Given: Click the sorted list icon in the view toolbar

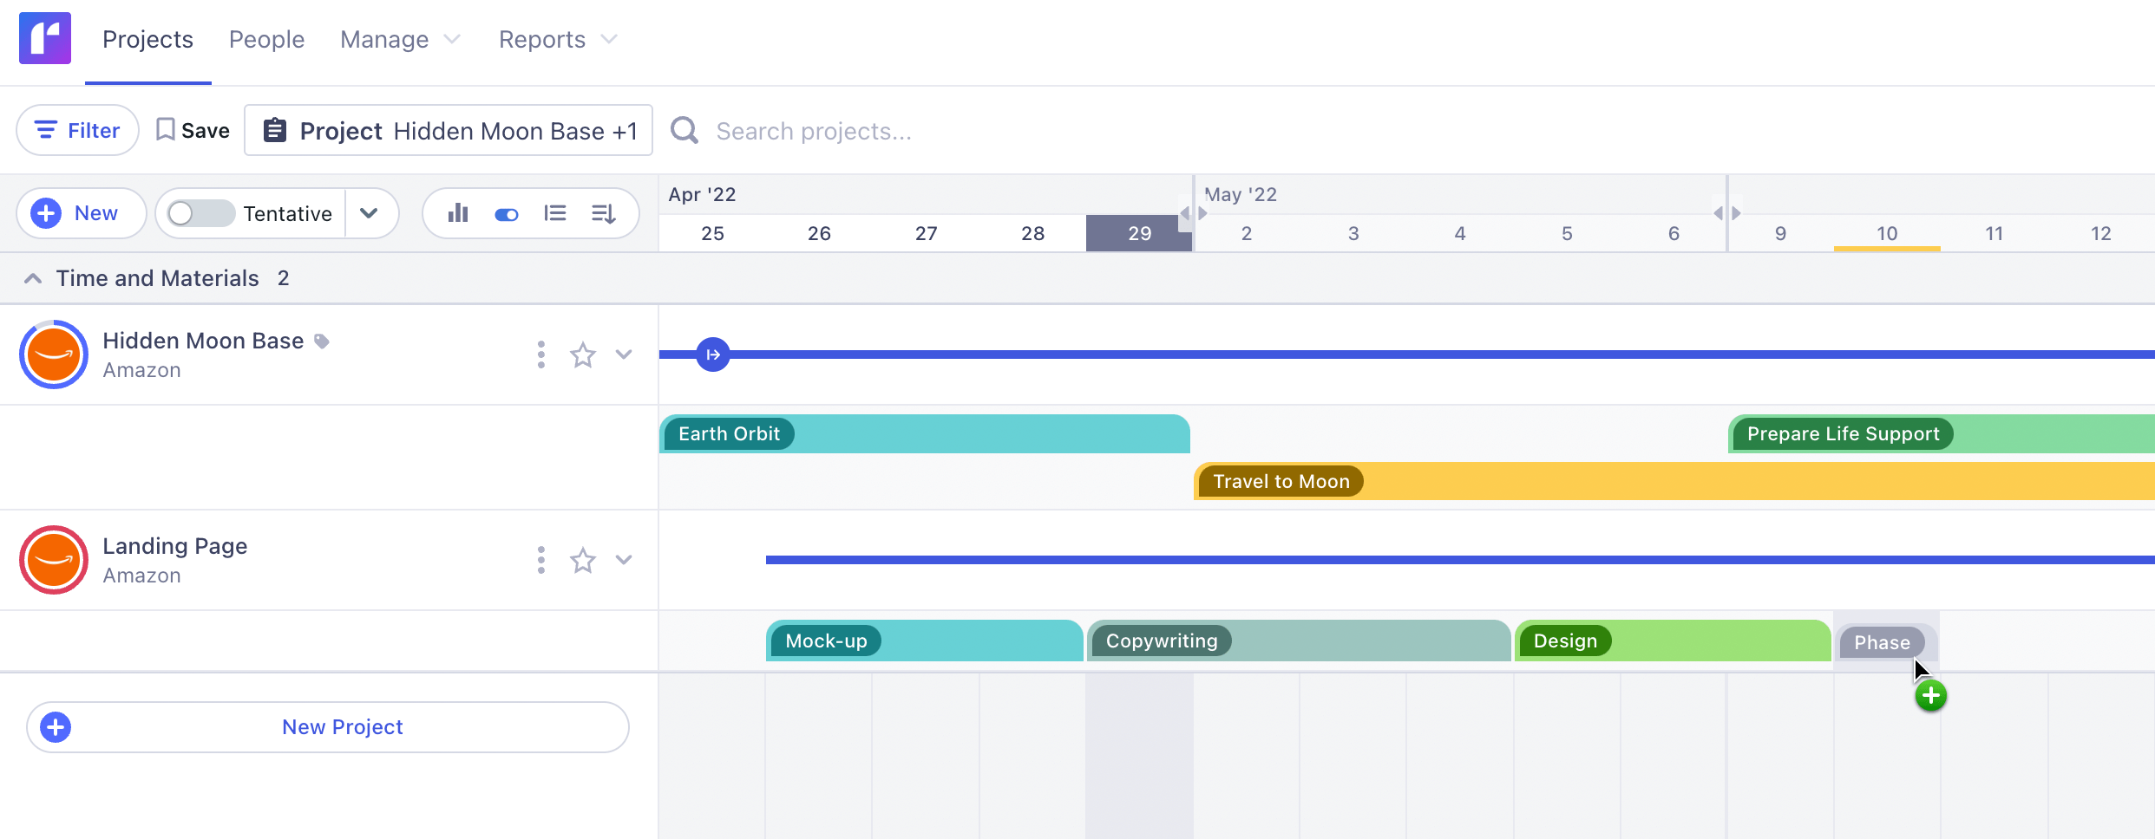Looking at the screenshot, I should [603, 213].
